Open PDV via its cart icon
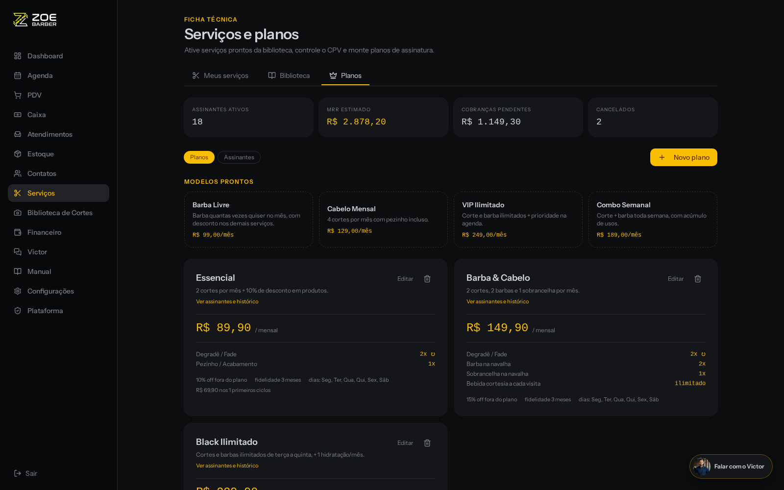Screen dimensions: 784x490 coord(18,95)
